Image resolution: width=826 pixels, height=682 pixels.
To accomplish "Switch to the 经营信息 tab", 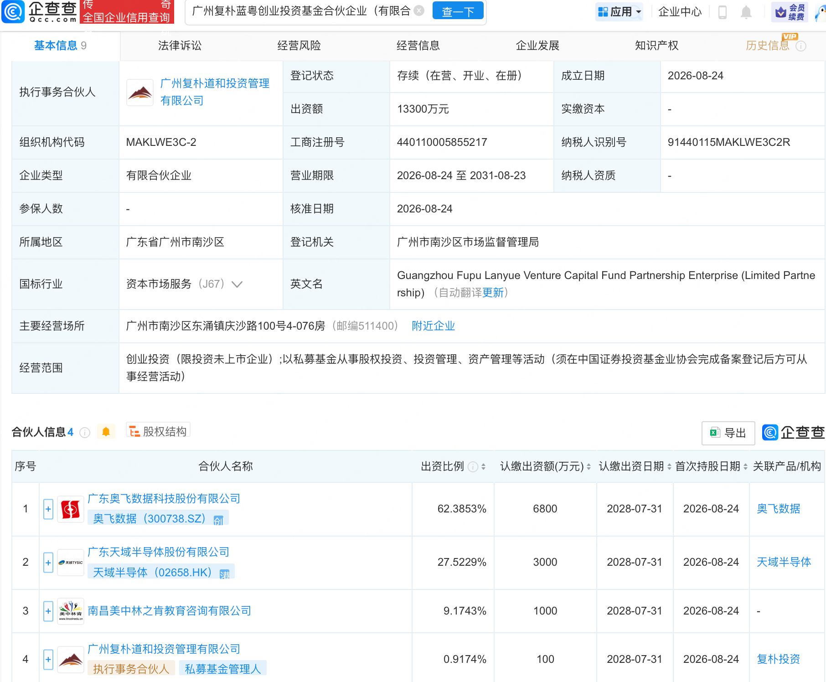I will pyautogui.click(x=418, y=46).
